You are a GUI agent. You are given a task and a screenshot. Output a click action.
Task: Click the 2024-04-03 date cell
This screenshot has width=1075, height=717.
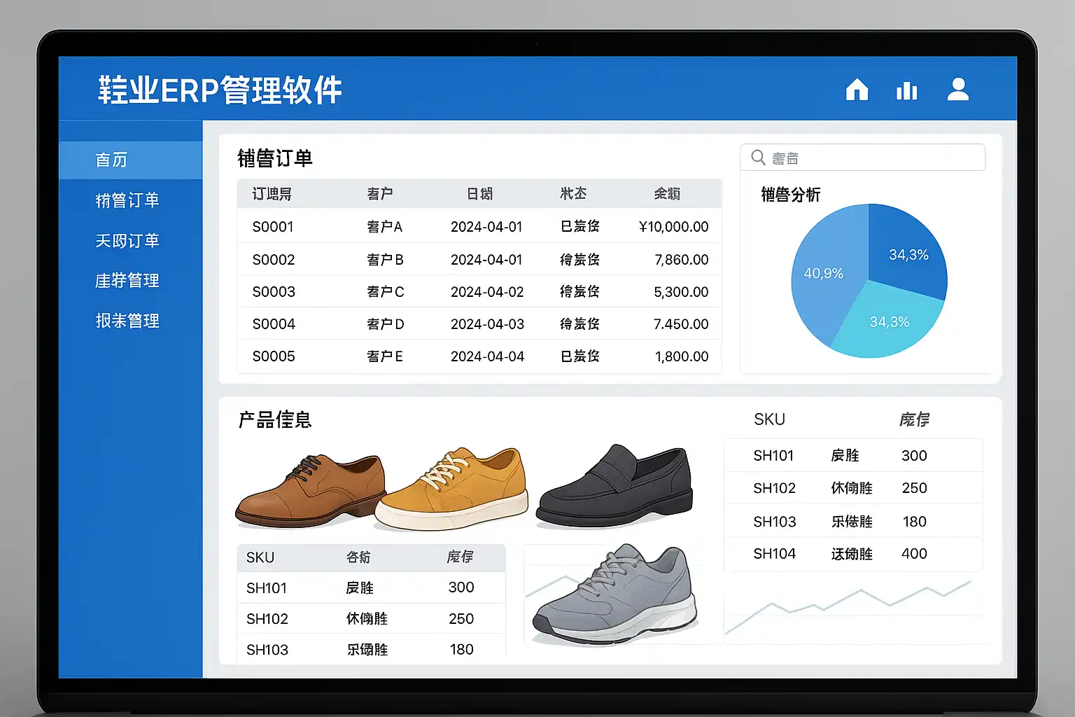tap(487, 324)
